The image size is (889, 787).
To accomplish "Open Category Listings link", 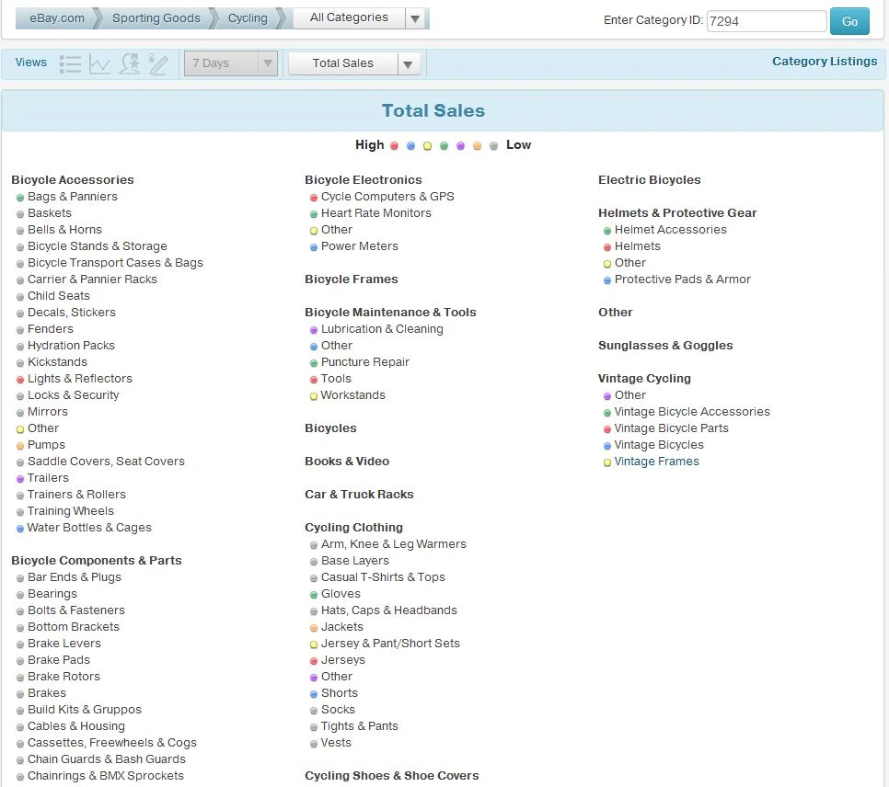I will [825, 62].
